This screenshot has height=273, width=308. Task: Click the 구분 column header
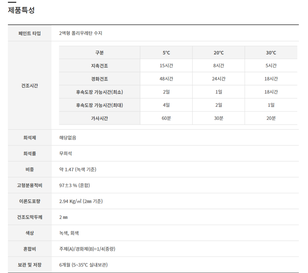pyautogui.click(x=99, y=53)
